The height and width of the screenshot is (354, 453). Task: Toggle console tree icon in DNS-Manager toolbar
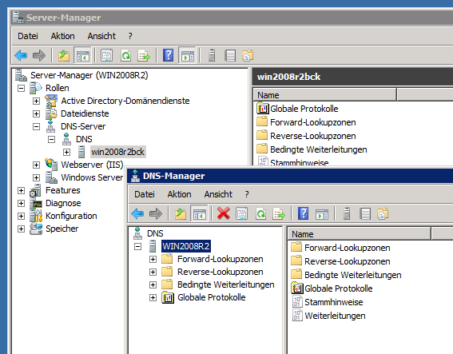coord(200,214)
